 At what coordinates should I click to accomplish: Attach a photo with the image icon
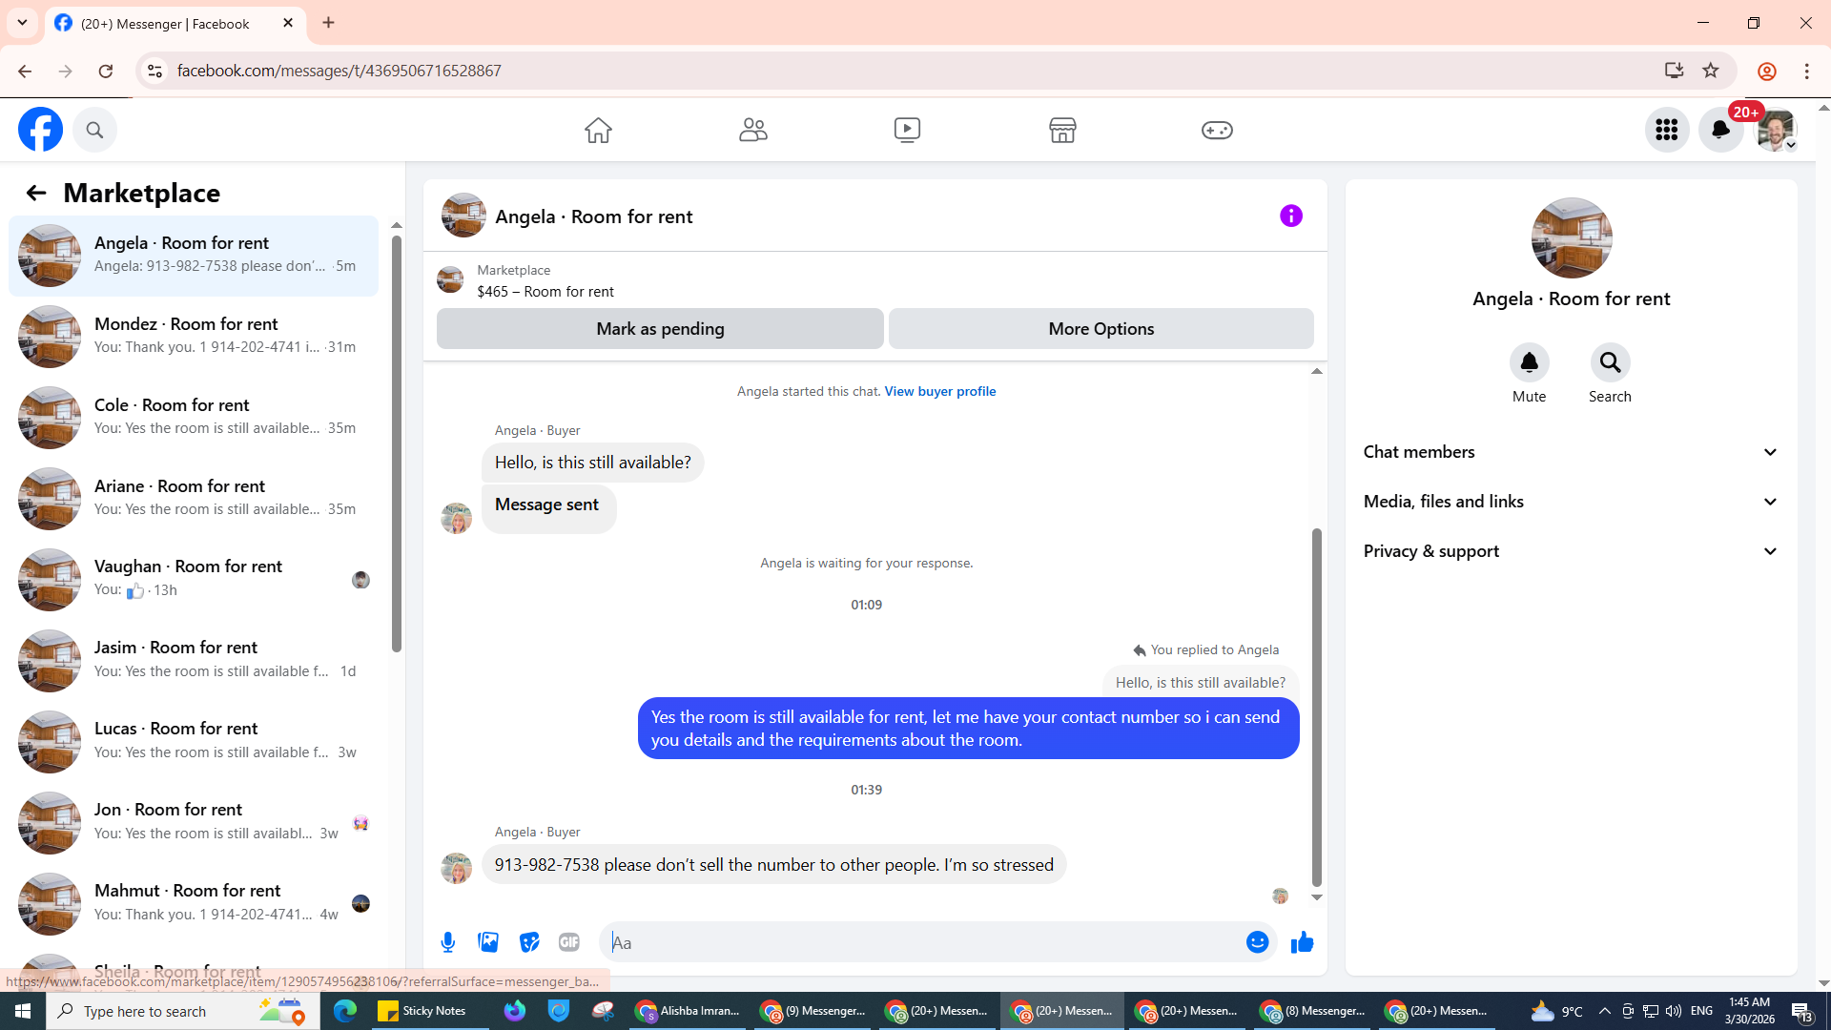[488, 942]
